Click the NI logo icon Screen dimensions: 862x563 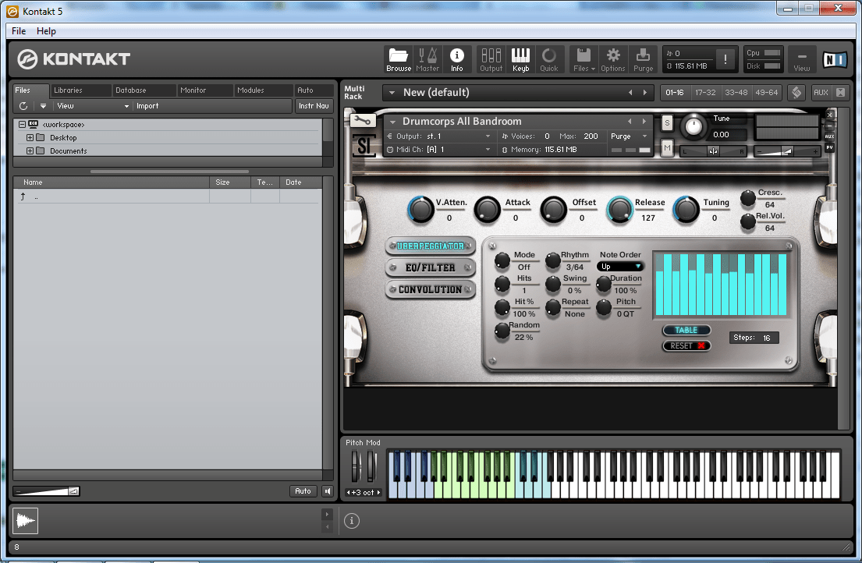[x=835, y=59]
